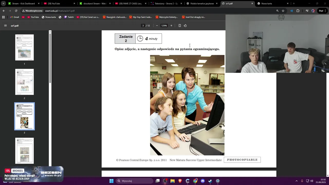Open the media control playlist icon

tap(307, 11)
